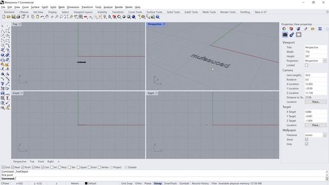Click the Target Location Place button
329x185 pixels.
(316, 125)
